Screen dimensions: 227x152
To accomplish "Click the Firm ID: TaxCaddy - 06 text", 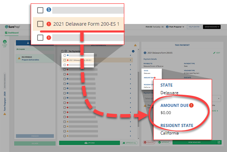I will [x=155, y=27].
